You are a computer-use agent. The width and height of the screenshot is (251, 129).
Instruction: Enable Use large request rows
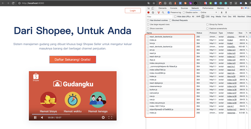[148, 24]
